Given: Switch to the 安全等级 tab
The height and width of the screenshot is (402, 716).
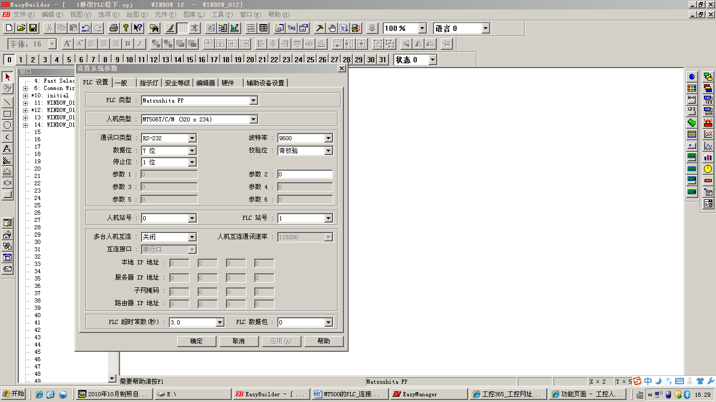Looking at the screenshot, I should point(177,83).
